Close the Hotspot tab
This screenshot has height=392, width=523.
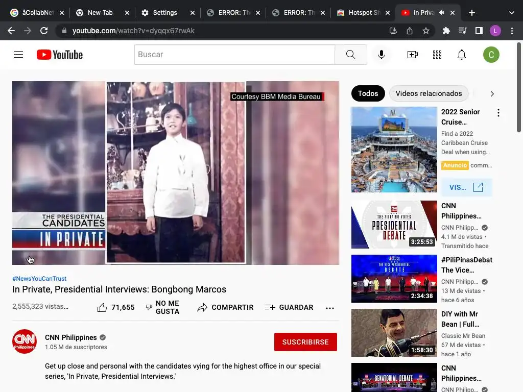[x=388, y=13]
